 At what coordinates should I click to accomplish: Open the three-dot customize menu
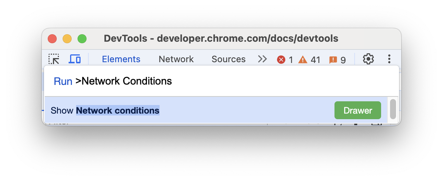[x=389, y=59]
